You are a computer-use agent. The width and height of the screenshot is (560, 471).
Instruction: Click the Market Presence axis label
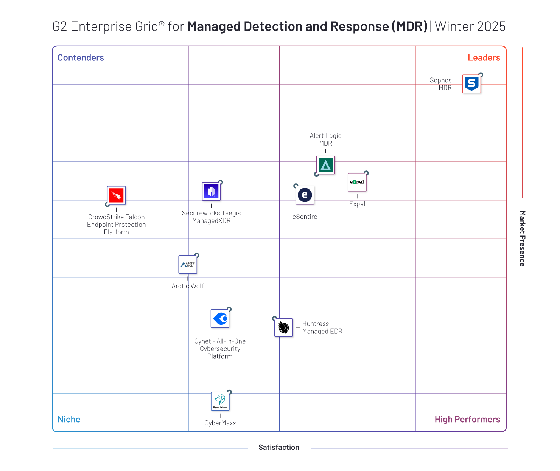(522, 239)
